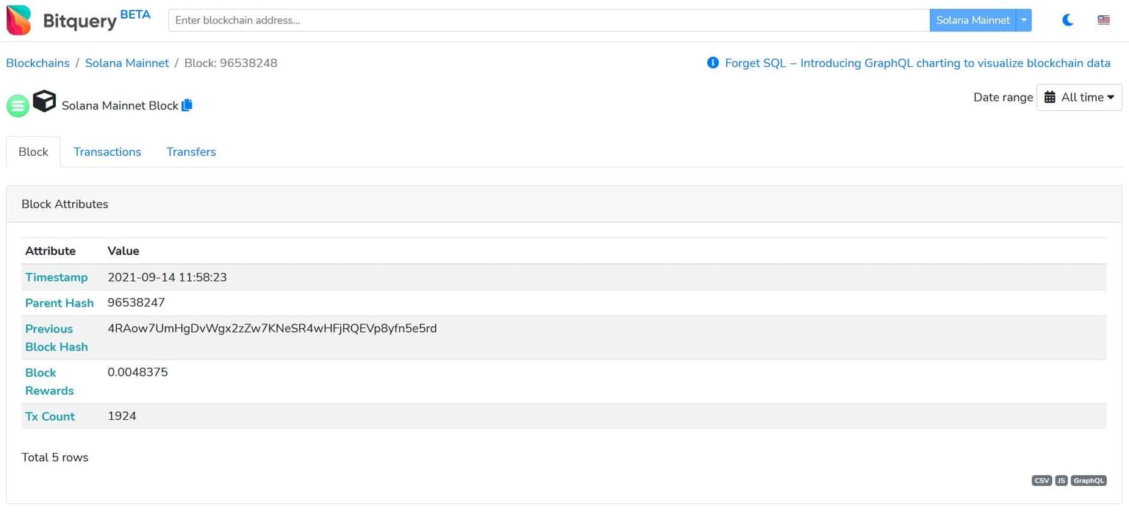The image size is (1129, 514).
Task: Click the info icon beside announcement
Action: tap(712, 63)
